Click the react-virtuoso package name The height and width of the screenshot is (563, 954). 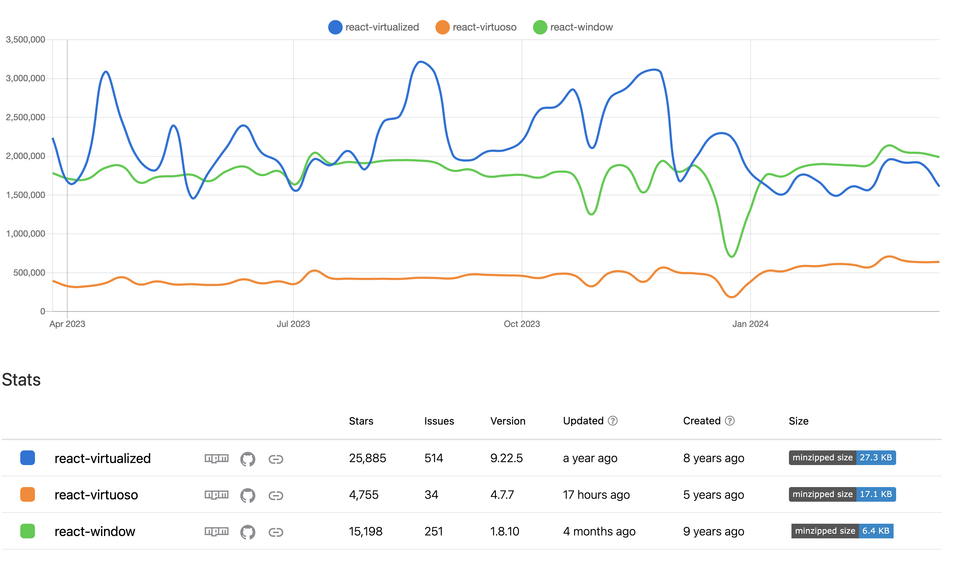tap(96, 495)
